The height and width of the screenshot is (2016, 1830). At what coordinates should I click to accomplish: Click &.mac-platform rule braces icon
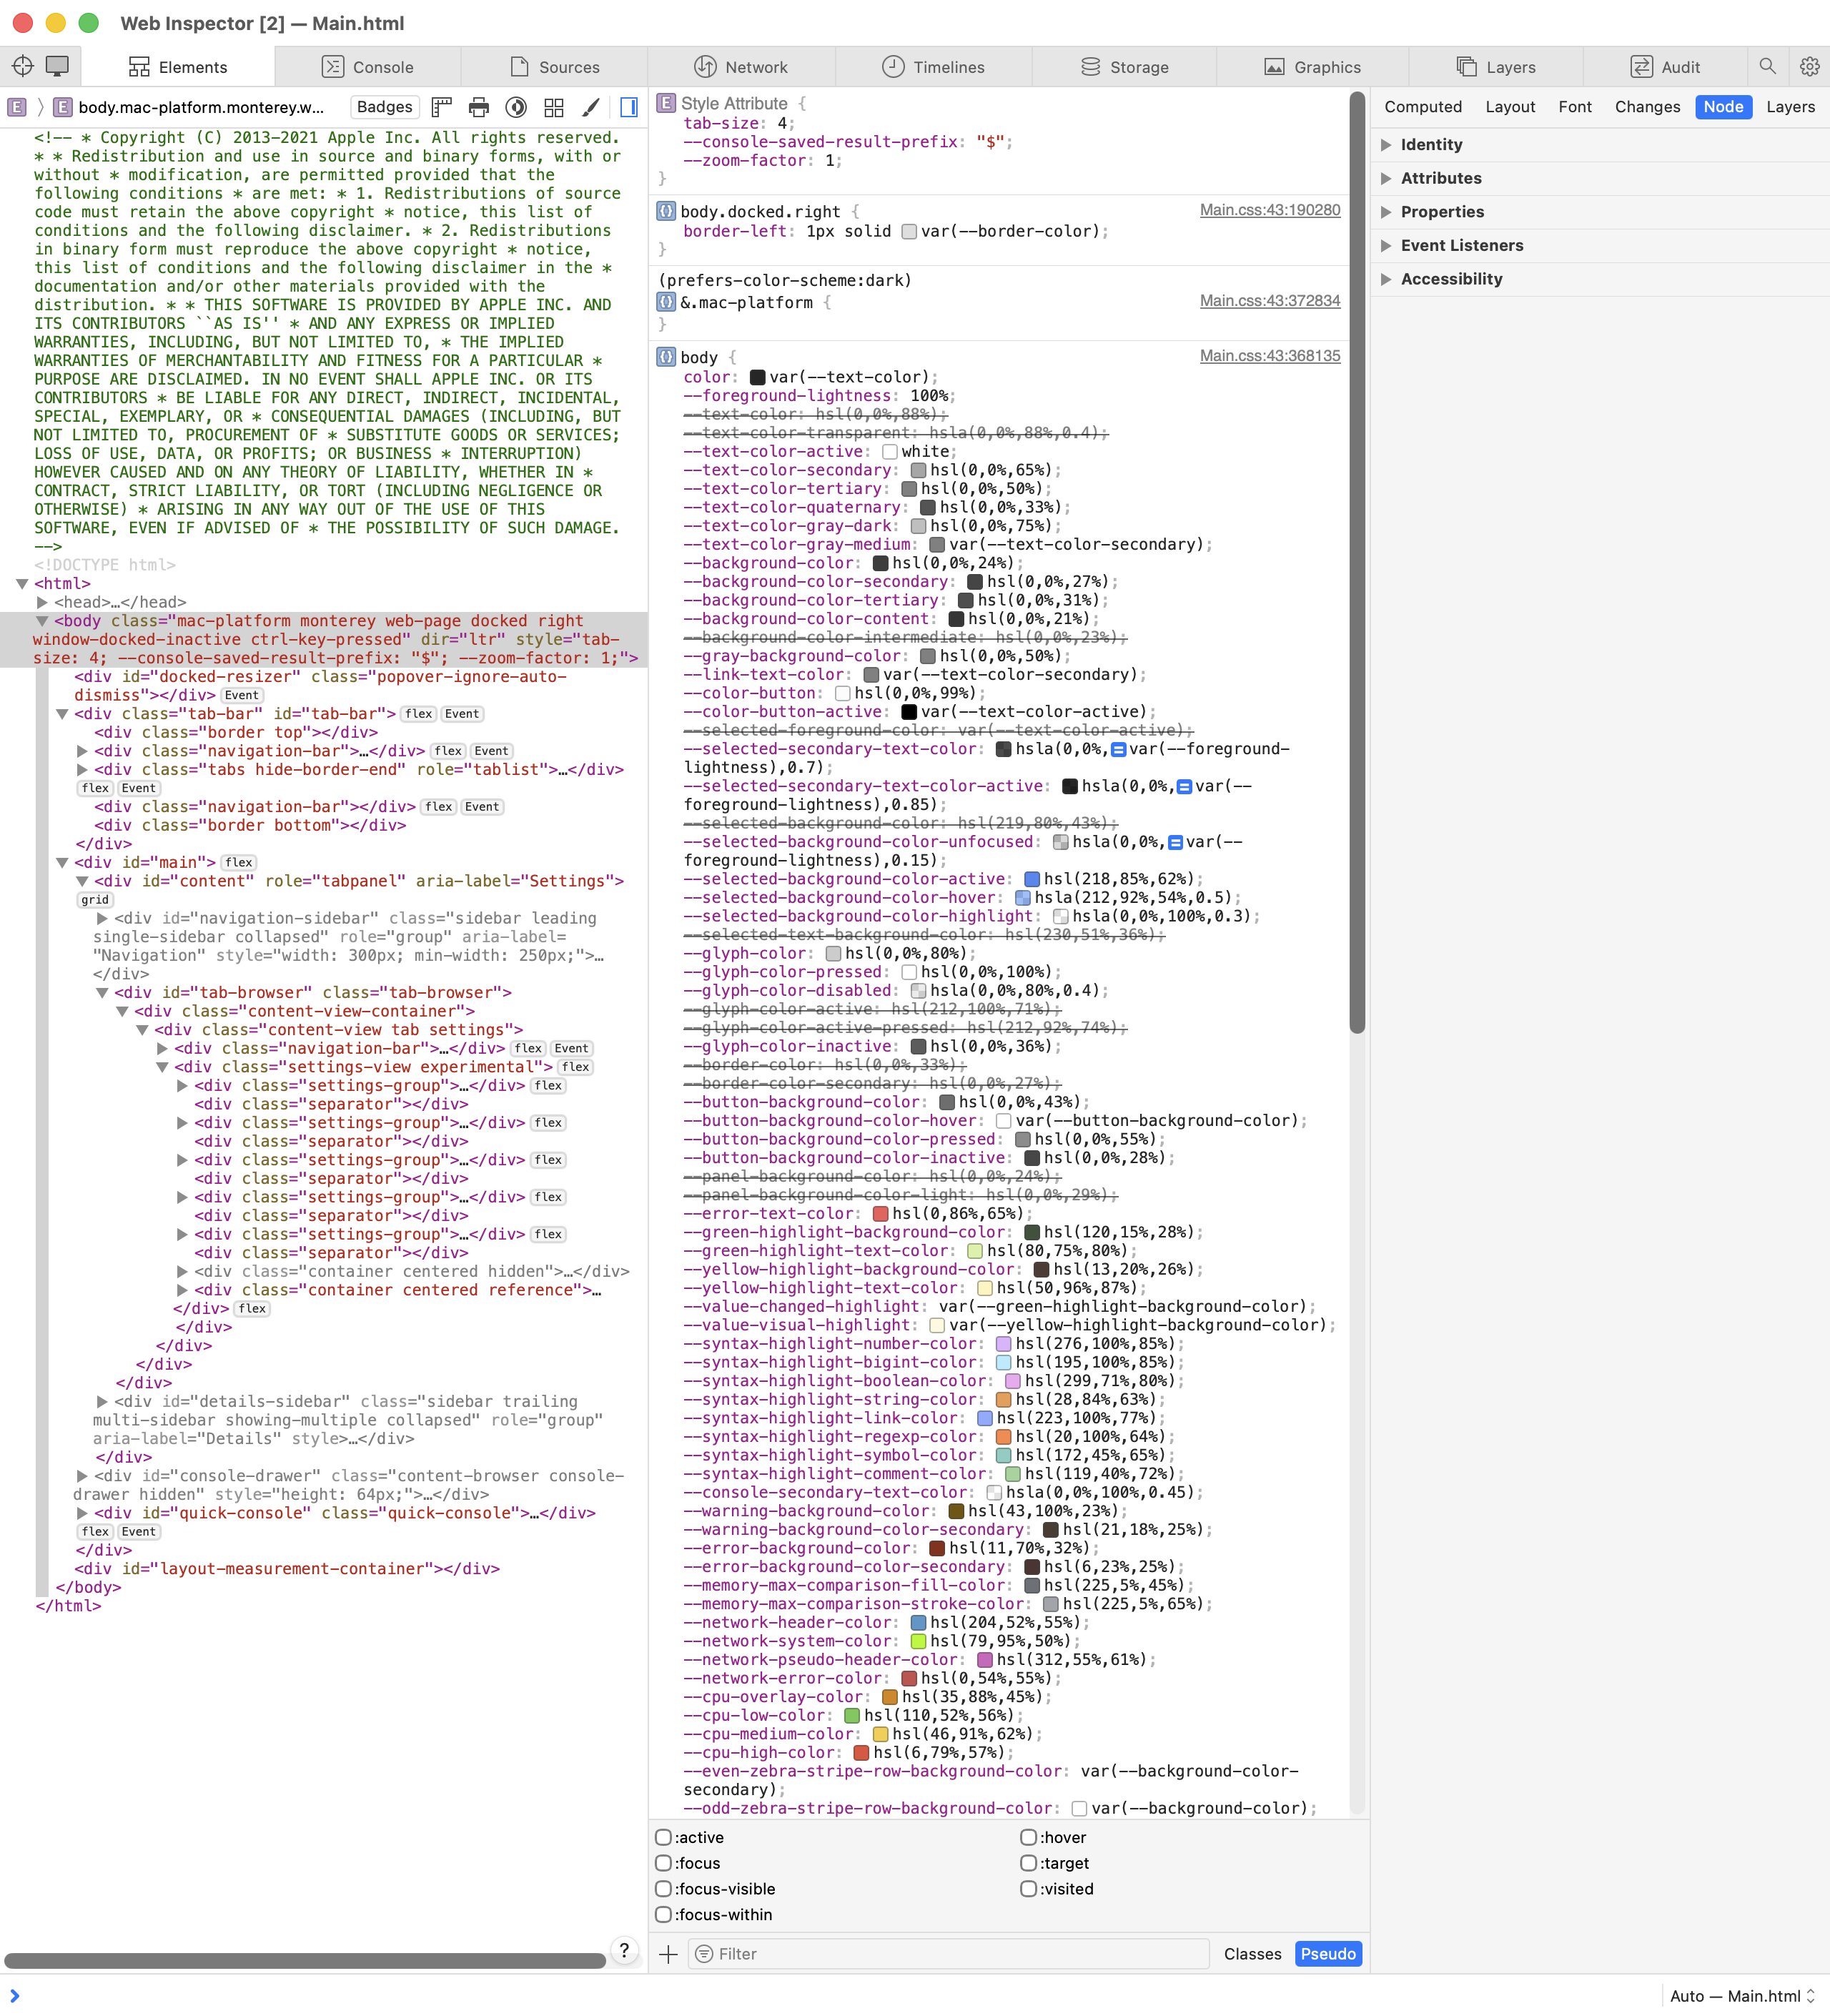(x=666, y=301)
